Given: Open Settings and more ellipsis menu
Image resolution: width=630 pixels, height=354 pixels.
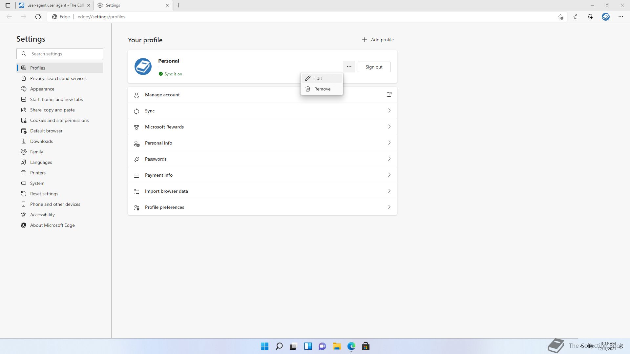Looking at the screenshot, I should (x=620, y=17).
